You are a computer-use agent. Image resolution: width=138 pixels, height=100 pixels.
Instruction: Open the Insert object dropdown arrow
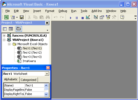(x=17, y=17)
